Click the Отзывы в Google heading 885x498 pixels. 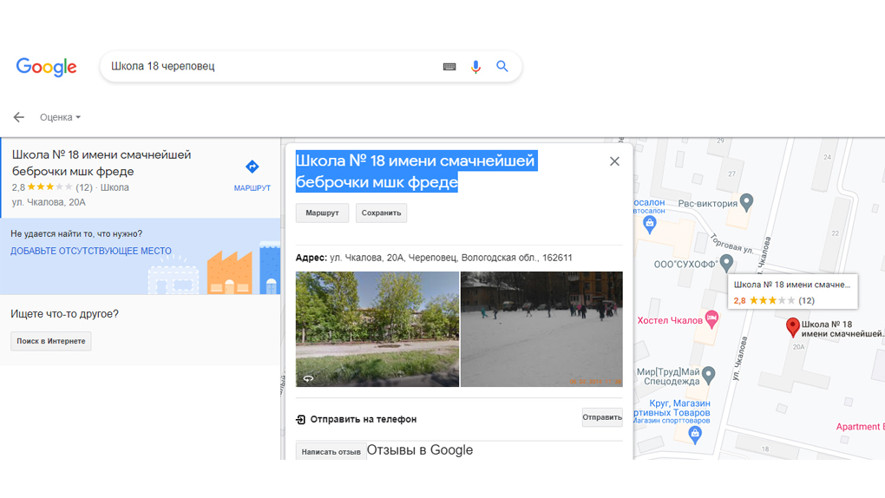point(419,450)
